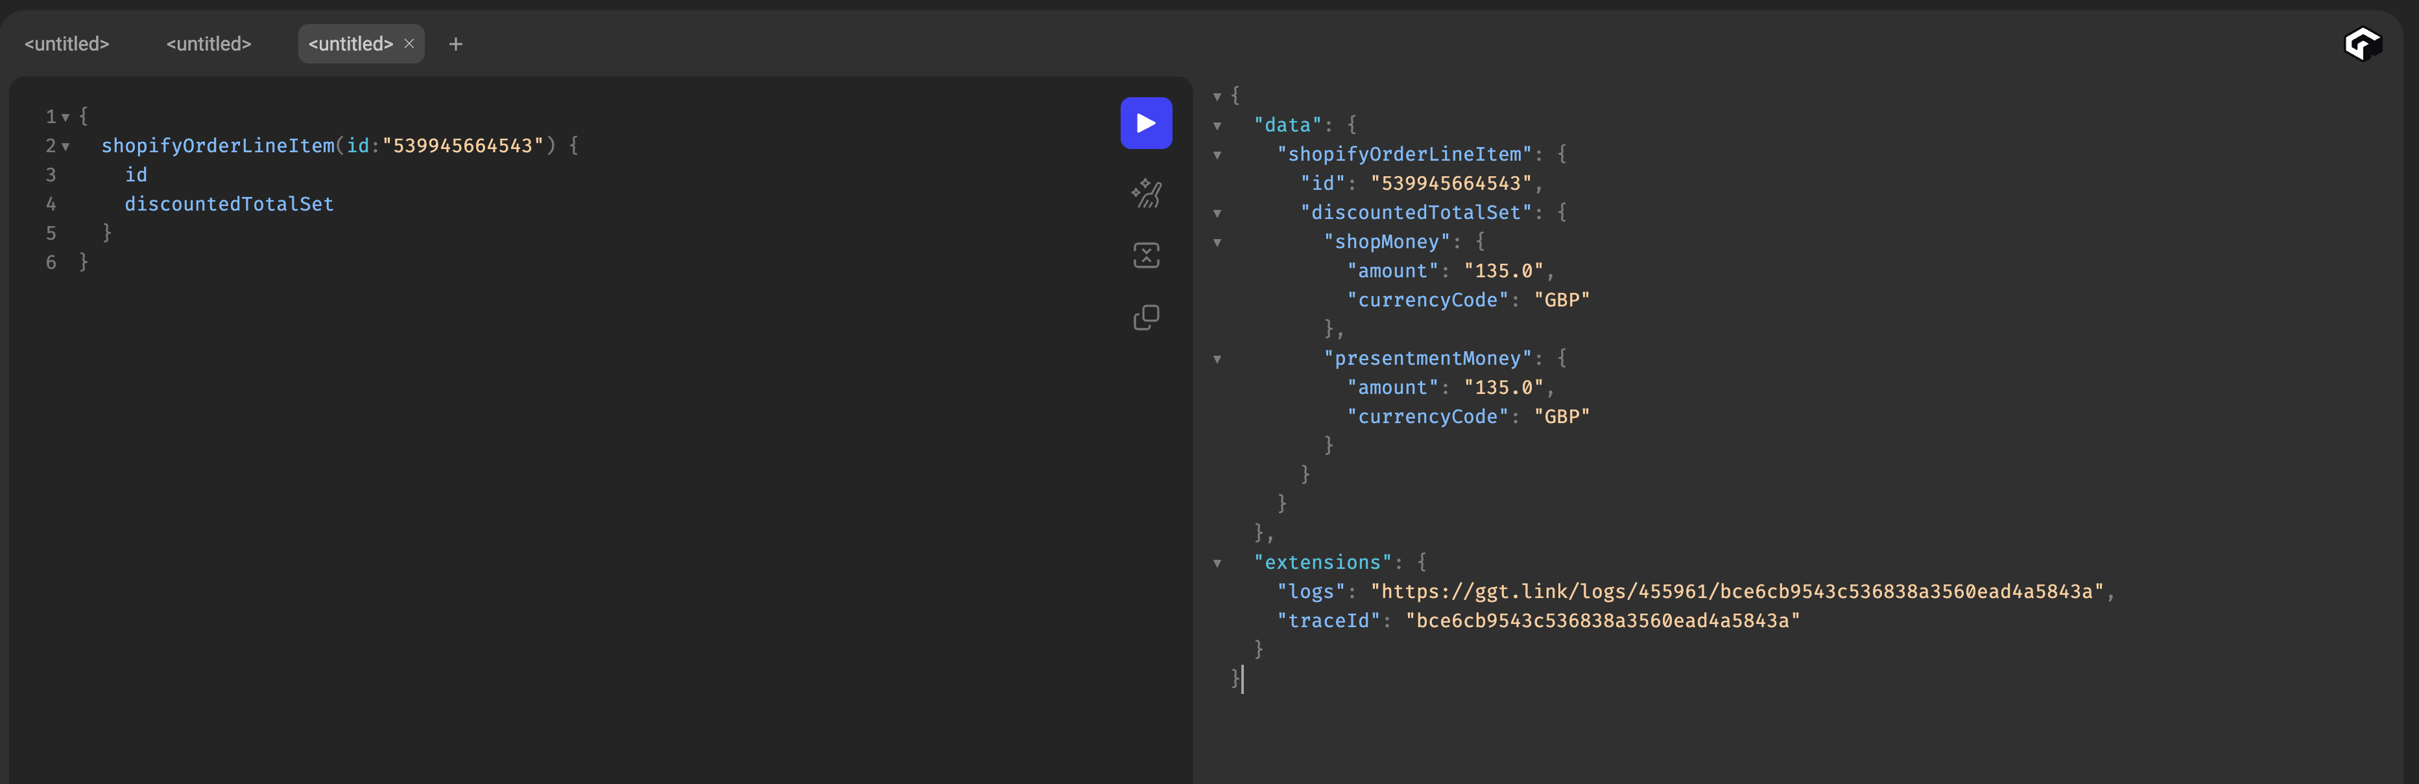Fold line 2 shopifyOrderLineItem in editor

pos(66,146)
